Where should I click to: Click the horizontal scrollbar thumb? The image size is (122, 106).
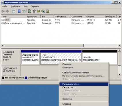(x=44, y=45)
